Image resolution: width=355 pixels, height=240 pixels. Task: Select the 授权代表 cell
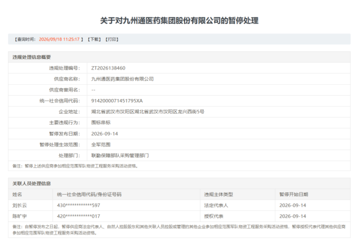(214, 216)
